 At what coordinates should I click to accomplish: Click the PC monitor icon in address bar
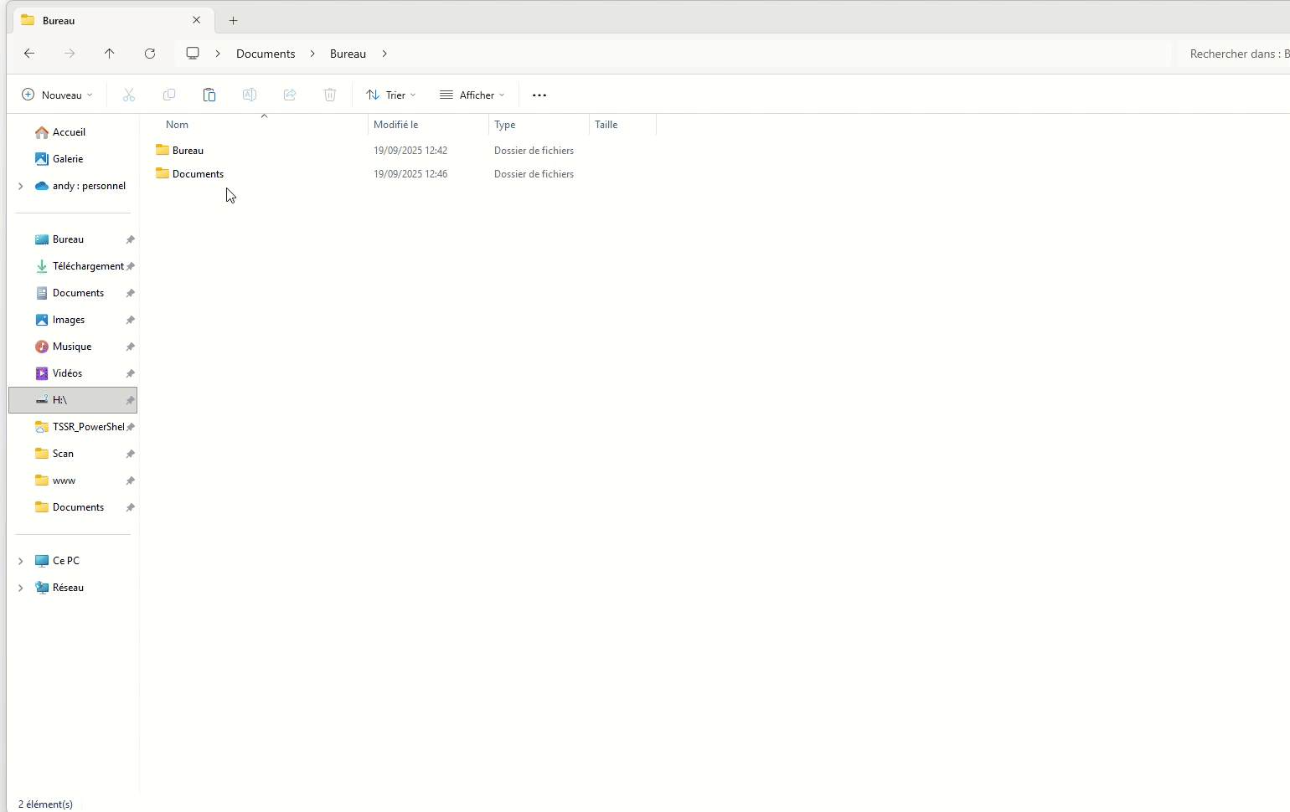coord(193,54)
